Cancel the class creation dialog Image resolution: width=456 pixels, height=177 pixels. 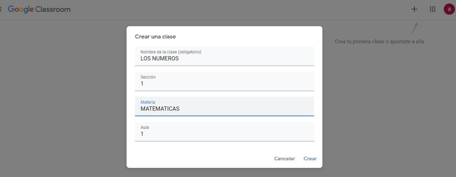coord(284,158)
